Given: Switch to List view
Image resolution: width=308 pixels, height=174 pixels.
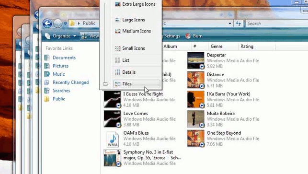Looking at the screenshot, I should (137, 60).
